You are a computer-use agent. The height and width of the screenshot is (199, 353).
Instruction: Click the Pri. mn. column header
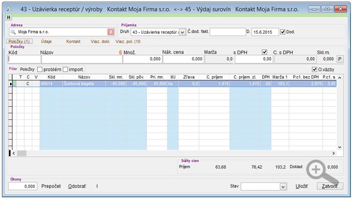click(157, 77)
